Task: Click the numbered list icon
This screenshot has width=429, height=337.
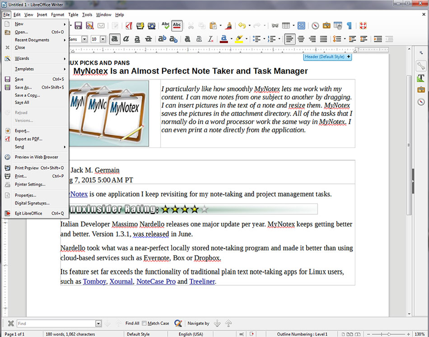Action: click(x=271, y=39)
